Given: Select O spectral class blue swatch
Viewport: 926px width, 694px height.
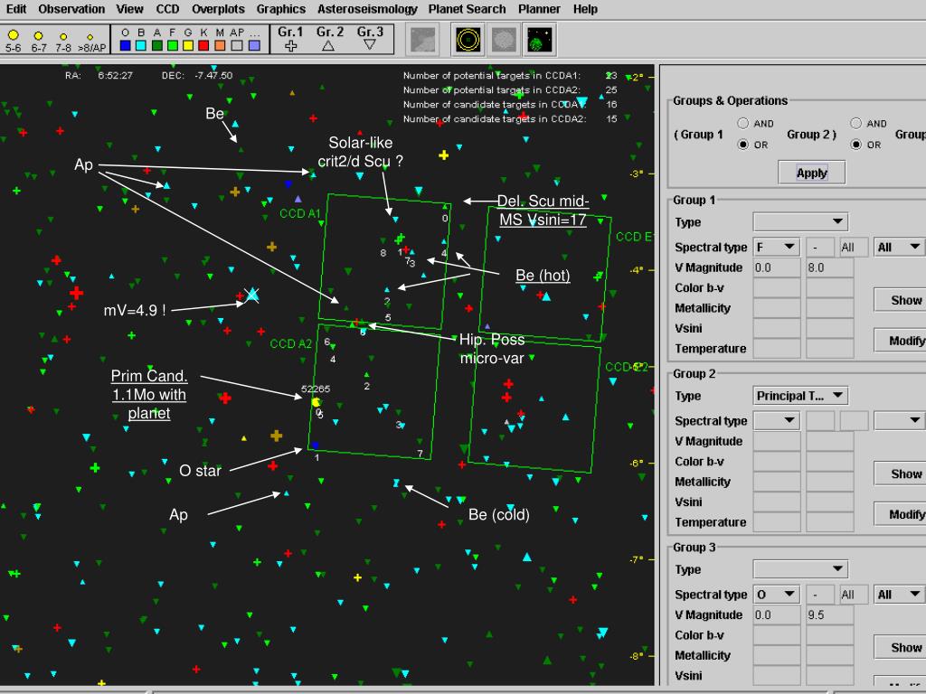Looking at the screenshot, I should point(125,45).
